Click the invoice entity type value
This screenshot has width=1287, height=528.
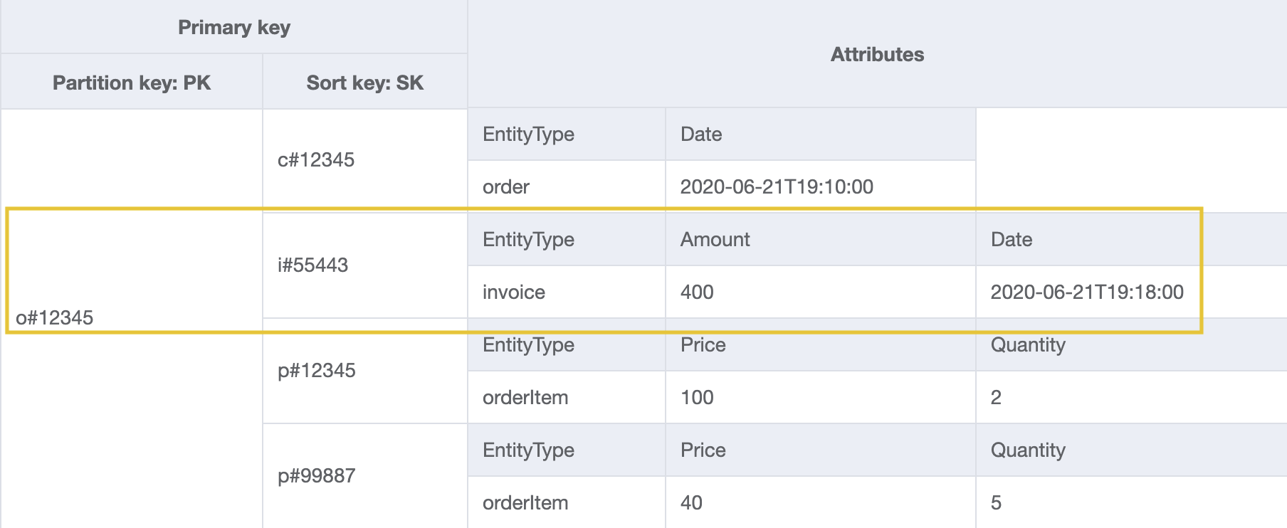click(514, 292)
